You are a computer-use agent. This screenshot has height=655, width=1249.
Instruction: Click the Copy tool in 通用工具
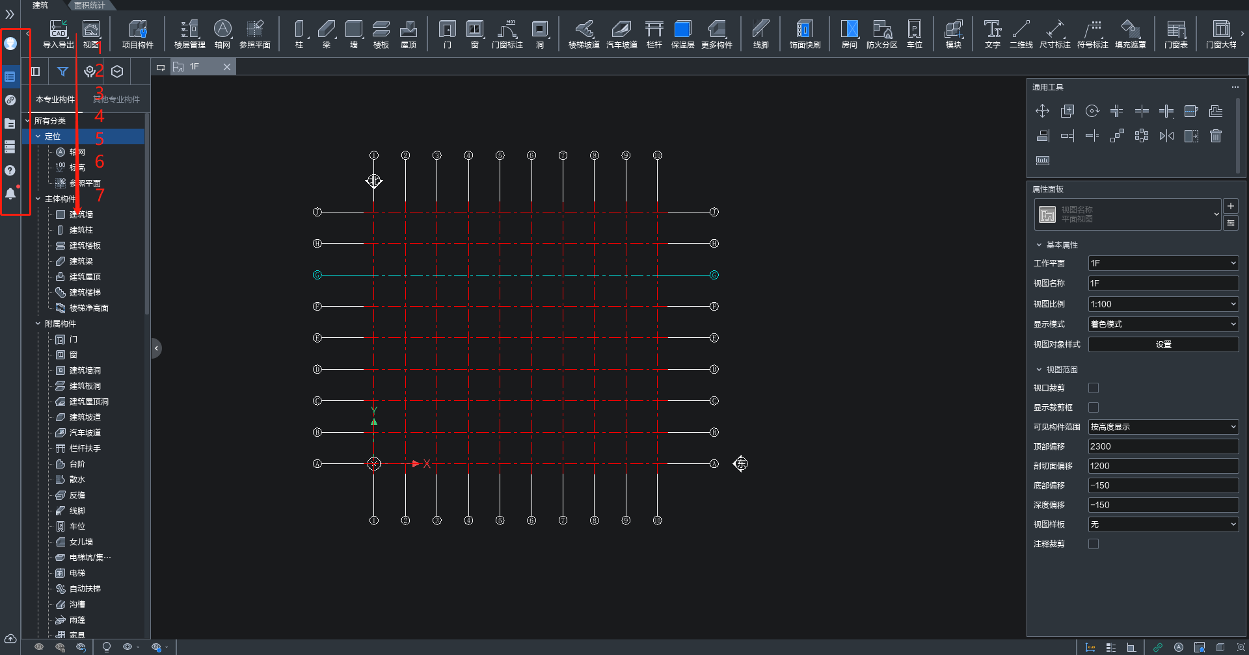click(x=1068, y=111)
